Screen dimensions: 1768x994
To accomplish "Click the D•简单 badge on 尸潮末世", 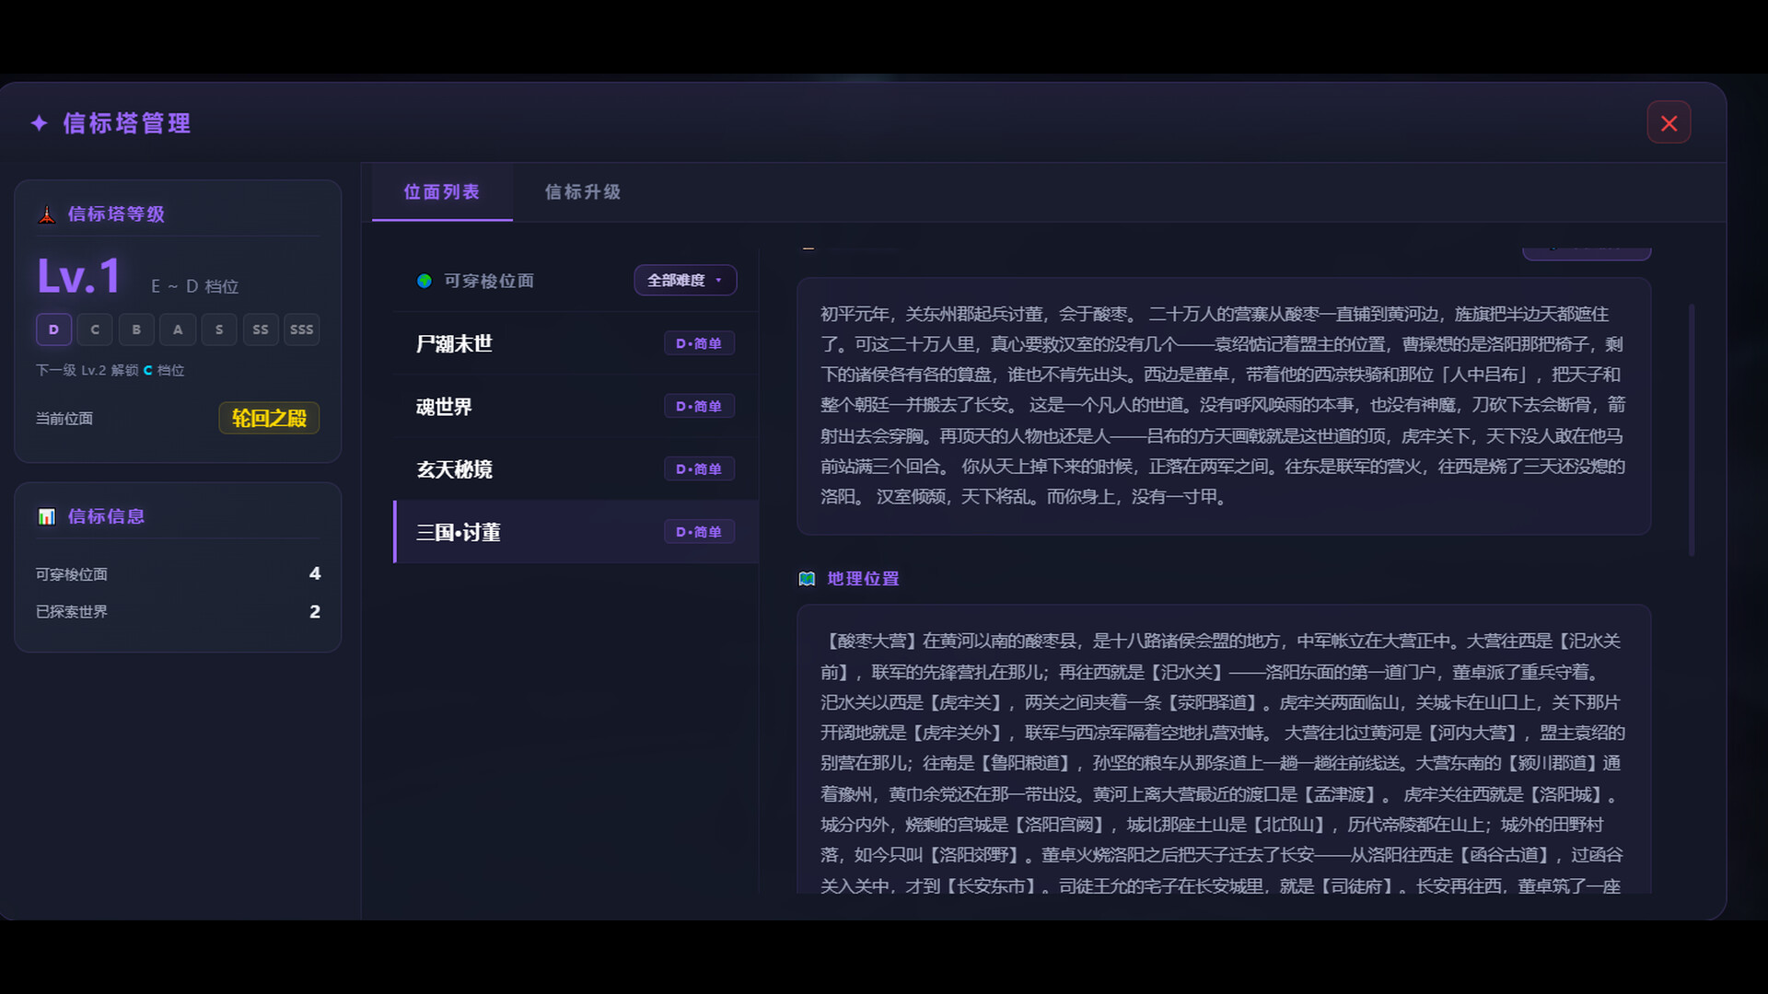I will click(x=699, y=343).
